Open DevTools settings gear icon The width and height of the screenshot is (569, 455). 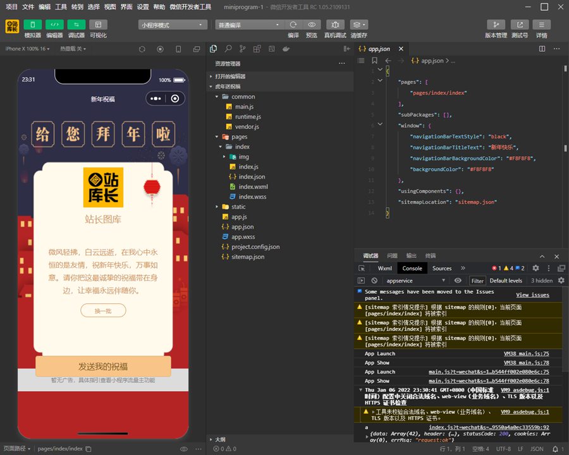pyautogui.click(x=535, y=268)
